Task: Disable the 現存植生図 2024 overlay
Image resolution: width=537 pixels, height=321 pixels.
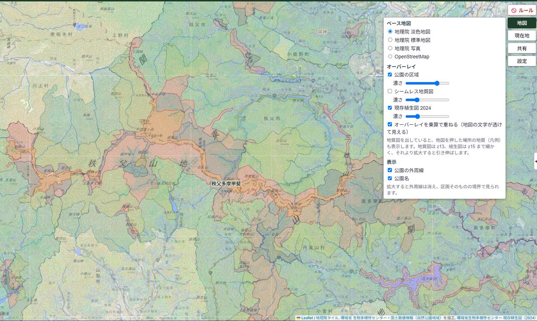Action: [390, 108]
